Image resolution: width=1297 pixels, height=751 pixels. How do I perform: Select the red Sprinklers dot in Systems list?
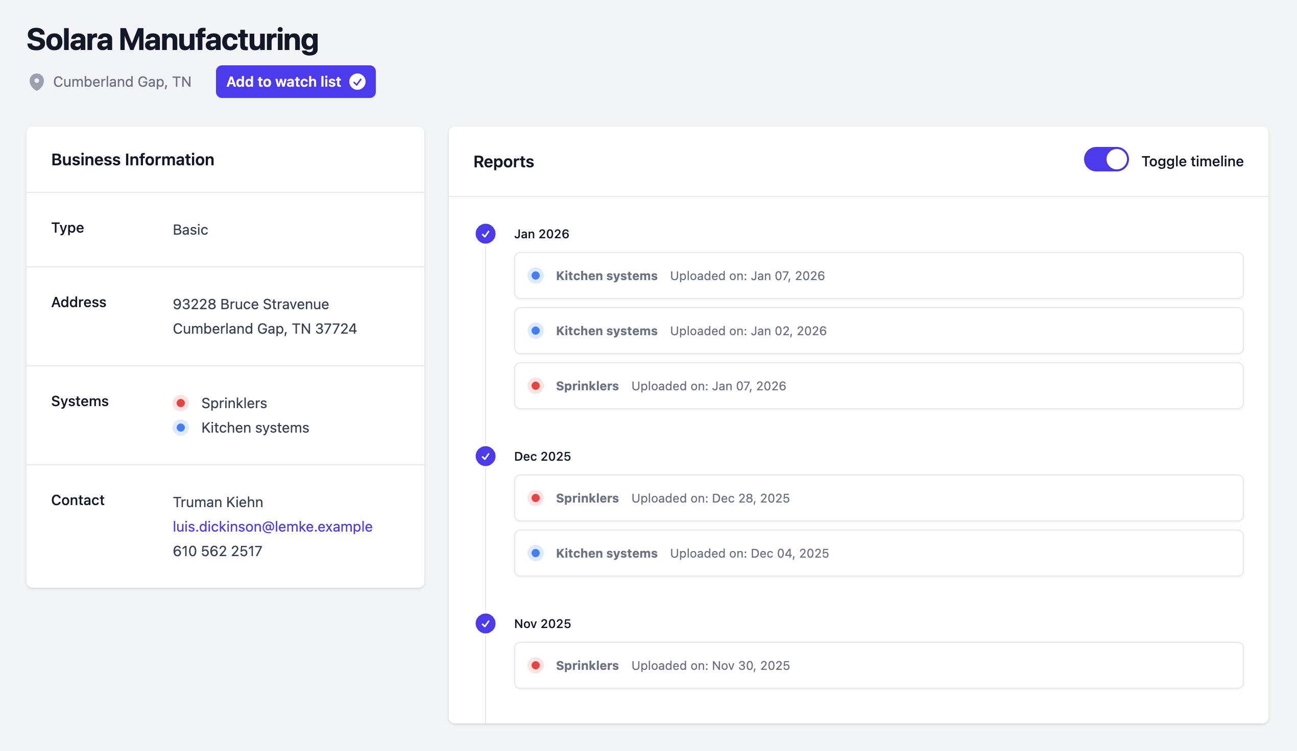click(181, 403)
